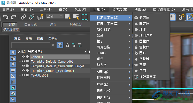Switch to the 对象绘制 ribbon tab
This screenshot has height=103, width=193.
76,25
